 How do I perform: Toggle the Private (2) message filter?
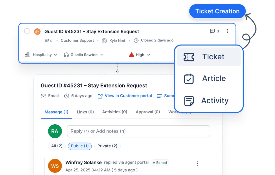107,146
